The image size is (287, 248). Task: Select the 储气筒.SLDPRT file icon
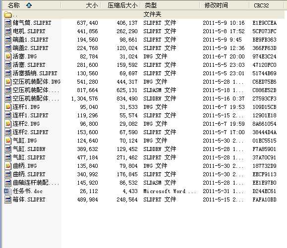pos(8,23)
